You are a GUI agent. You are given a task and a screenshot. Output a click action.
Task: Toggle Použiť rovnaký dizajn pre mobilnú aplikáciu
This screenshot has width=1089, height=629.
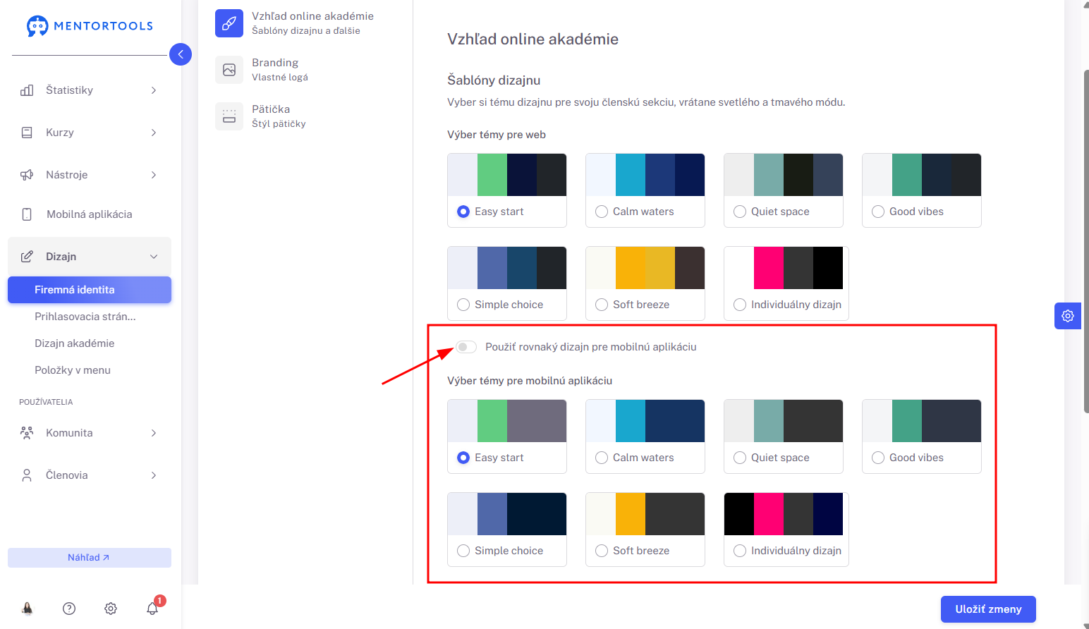coord(466,347)
